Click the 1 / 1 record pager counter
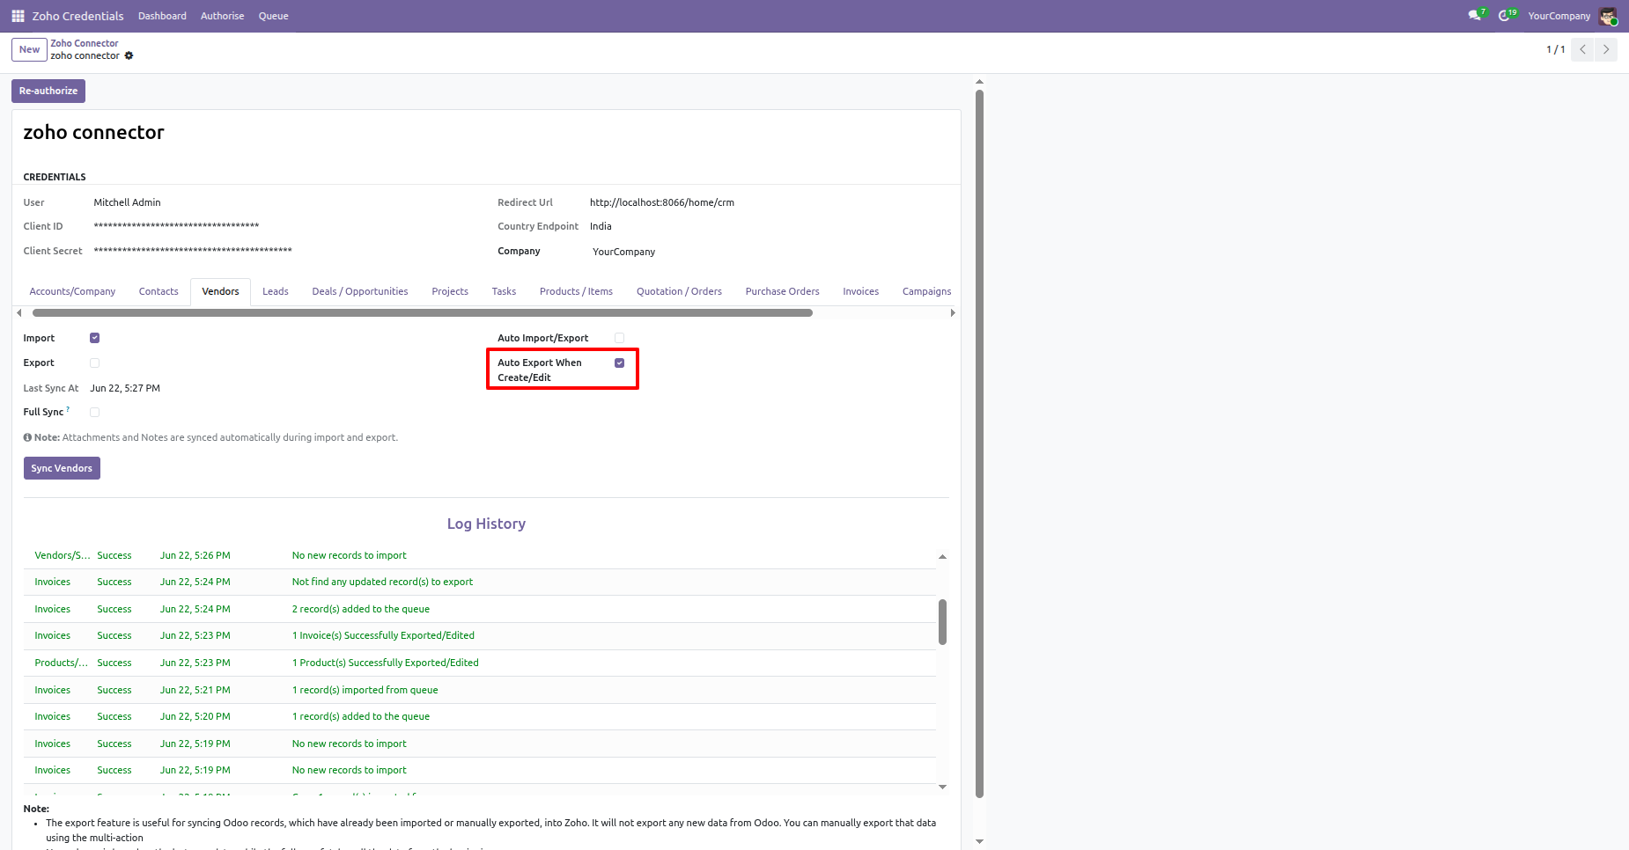This screenshot has height=850, width=1629. click(x=1555, y=49)
